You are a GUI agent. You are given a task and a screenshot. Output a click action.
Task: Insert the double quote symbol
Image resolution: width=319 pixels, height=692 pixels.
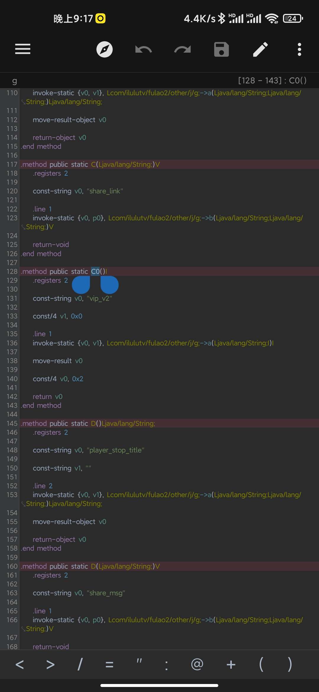pos(139,665)
